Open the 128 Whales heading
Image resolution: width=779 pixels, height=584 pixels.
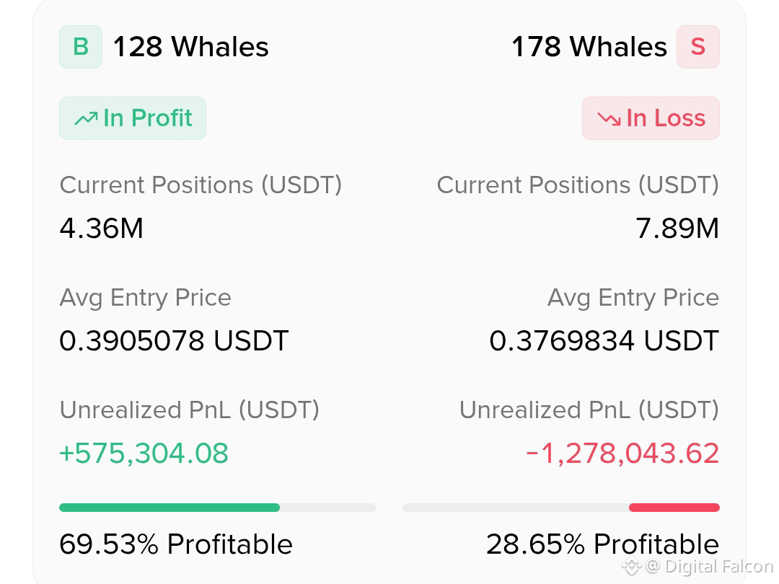point(190,47)
